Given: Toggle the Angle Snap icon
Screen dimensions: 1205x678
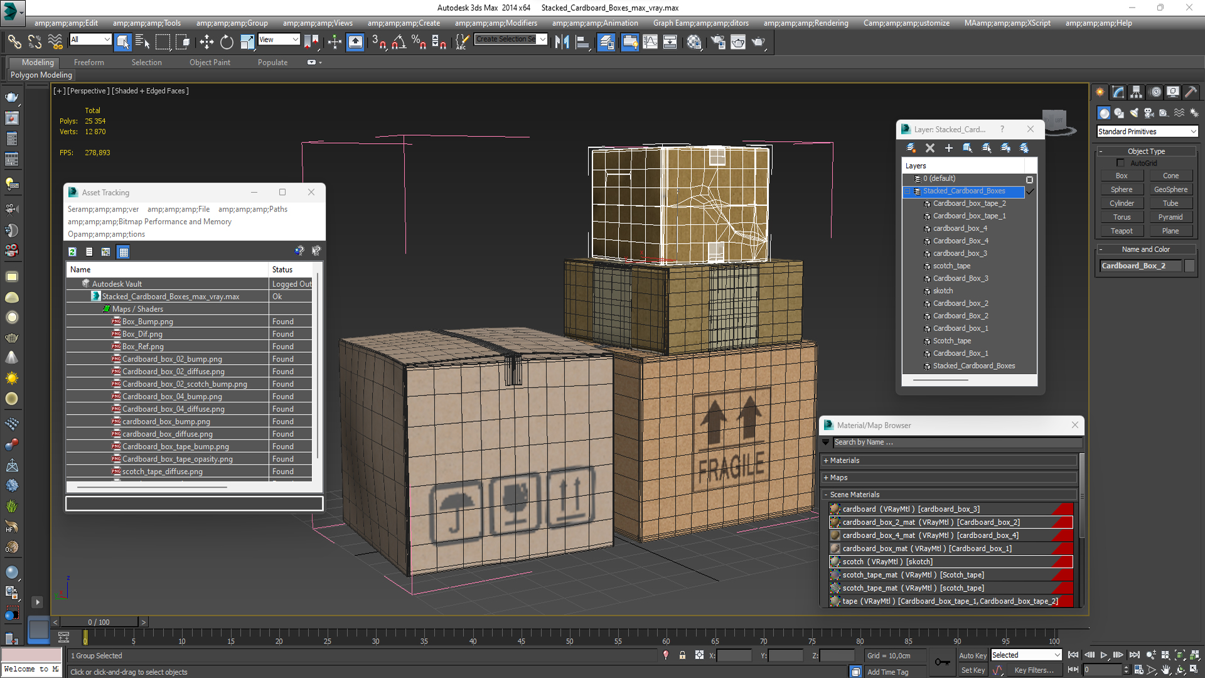Looking at the screenshot, I should point(399,42).
